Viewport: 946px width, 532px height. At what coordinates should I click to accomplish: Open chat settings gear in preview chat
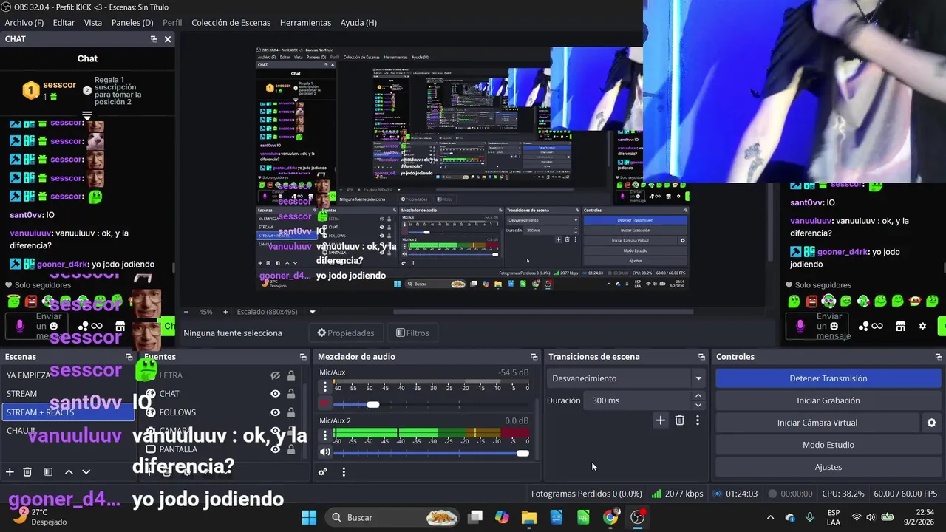pyautogui.click(x=922, y=326)
